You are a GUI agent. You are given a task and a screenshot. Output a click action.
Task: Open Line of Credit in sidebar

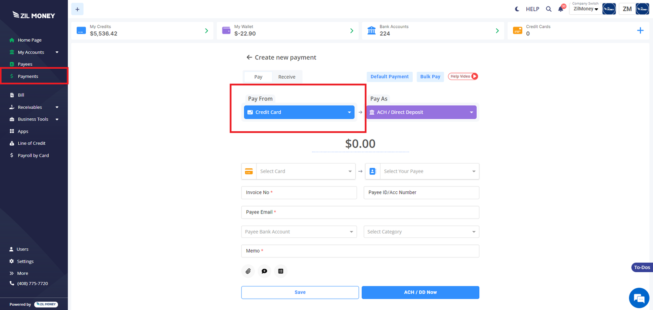coord(31,143)
